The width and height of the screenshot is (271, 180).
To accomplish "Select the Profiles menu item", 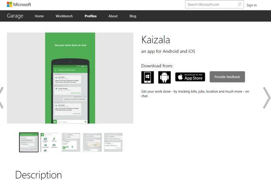I will pos(91,16).
